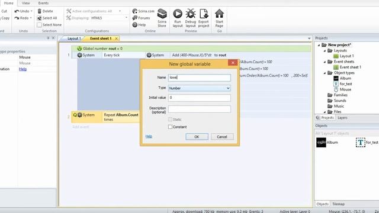Viewport: 379px width, 213px height.
Task: Click the Debug layout bug icon
Action: [x=191, y=14]
